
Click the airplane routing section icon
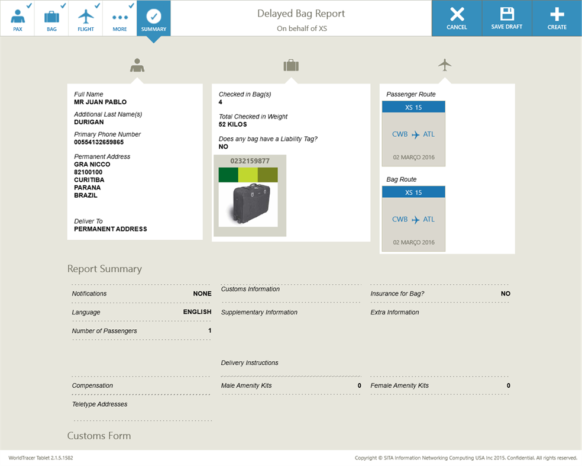444,64
